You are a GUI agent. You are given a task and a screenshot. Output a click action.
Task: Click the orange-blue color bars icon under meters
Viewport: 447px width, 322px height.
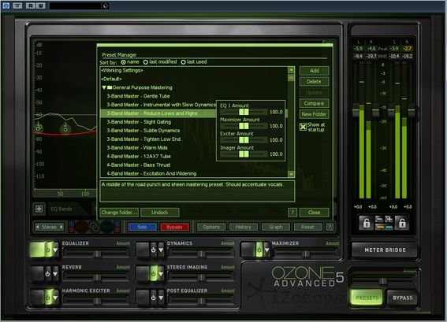point(384,227)
